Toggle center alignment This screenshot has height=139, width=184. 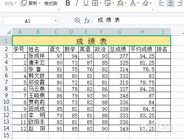(171, 3)
